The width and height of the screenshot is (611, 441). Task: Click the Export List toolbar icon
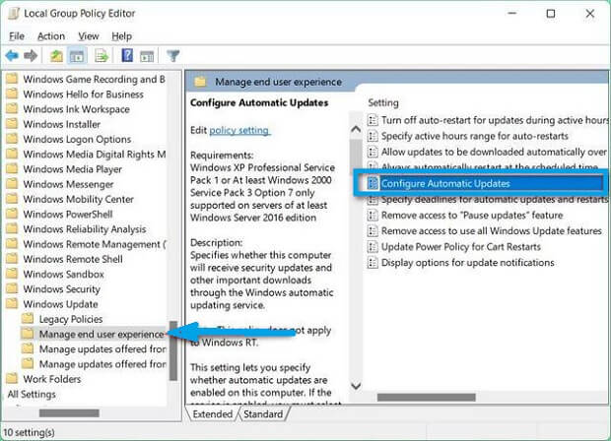point(102,56)
